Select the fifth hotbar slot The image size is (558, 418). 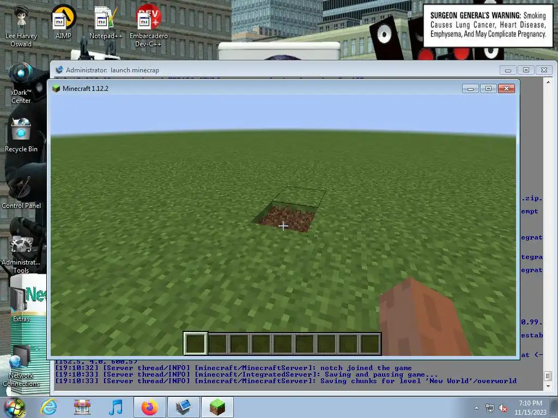[x=283, y=344]
